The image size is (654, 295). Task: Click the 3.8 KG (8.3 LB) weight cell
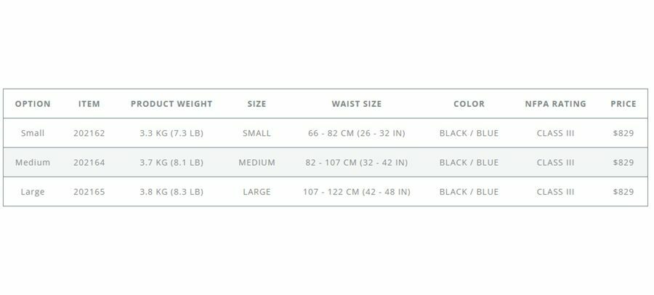[x=171, y=192]
